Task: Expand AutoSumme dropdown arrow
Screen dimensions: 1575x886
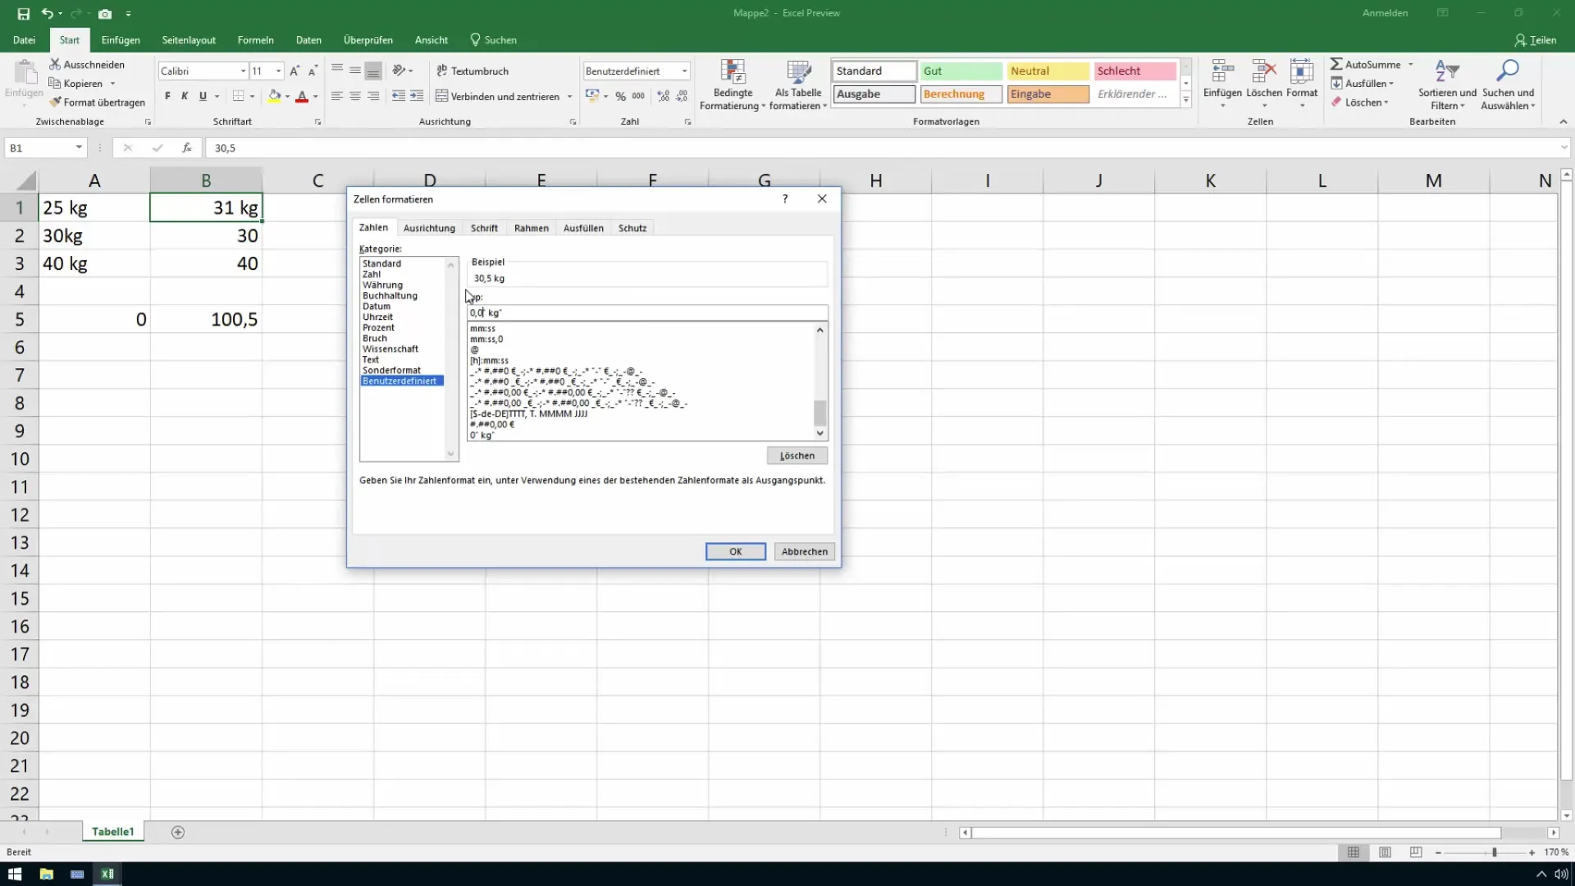Action: tap(1411, 64)
